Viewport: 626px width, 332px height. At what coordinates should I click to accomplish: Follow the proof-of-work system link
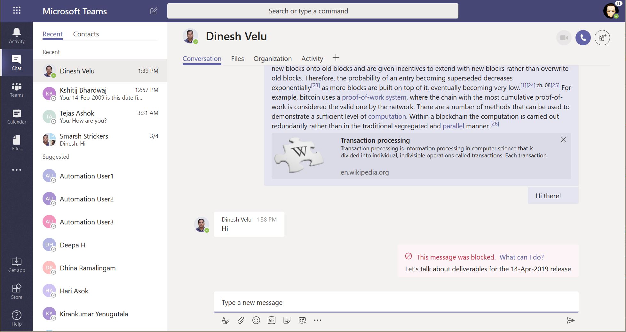[x=374, y=97]
